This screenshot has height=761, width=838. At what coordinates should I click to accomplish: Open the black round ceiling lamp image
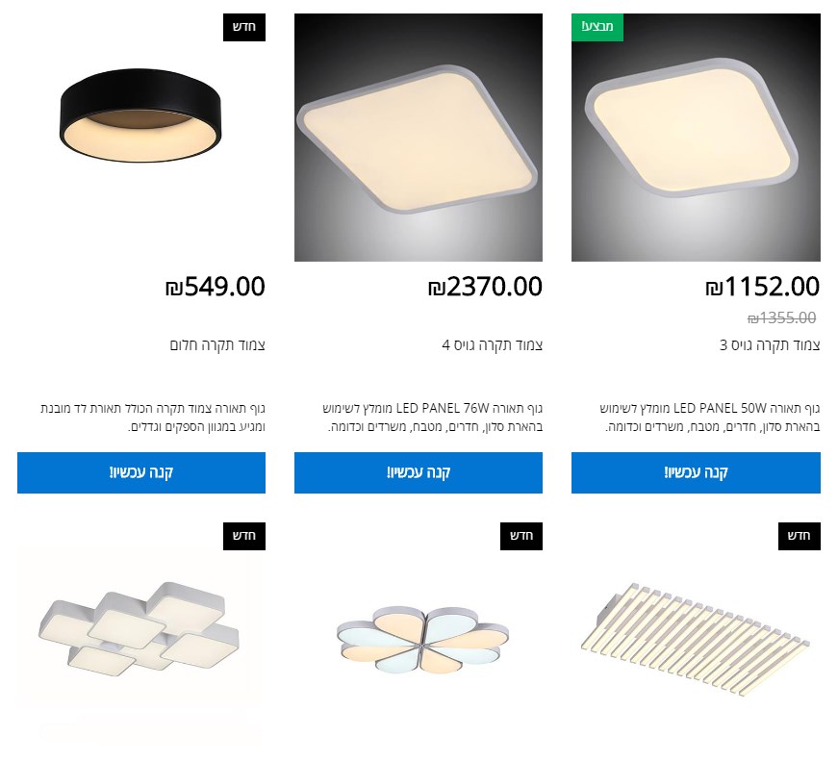pos(141,138)
